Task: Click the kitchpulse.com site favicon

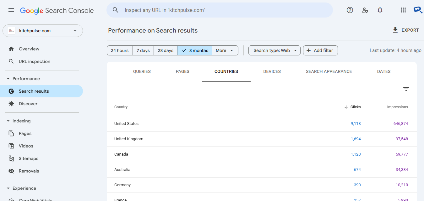Action: point(12,31)
